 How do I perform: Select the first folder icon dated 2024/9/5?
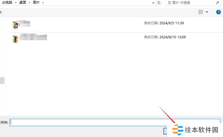coord(15,25)
